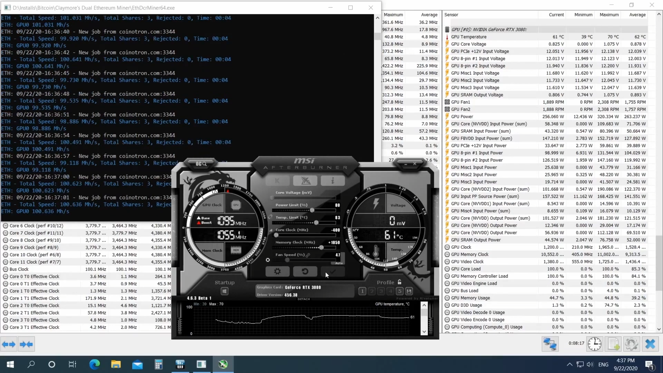Open Afterburner settings gear button
This screenshot has height=373, width=663.
(x=277, y=271)
